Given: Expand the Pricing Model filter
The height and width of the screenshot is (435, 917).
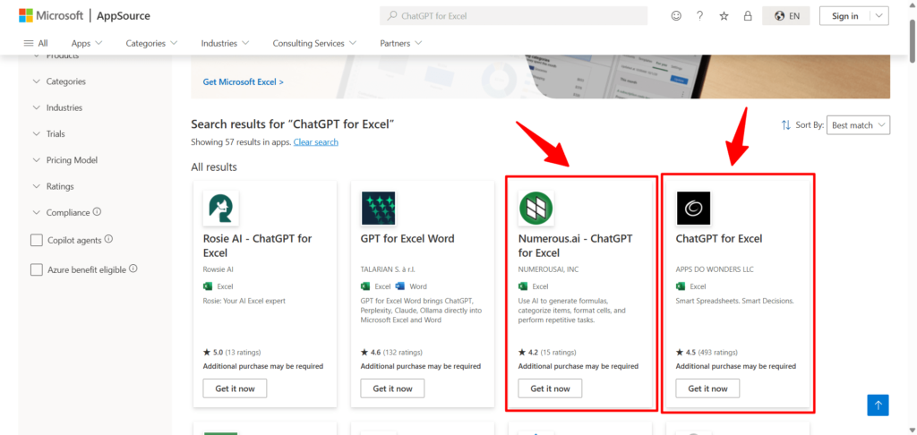Looking at the screenshot, I should [64, 160].
